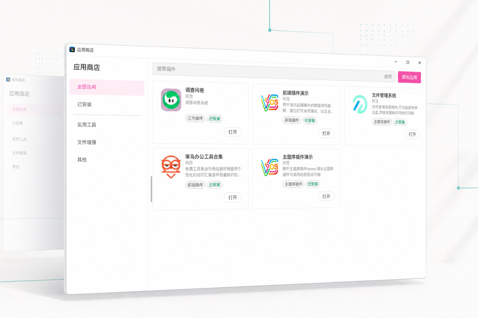This screenshot has height=318, width=478.
Task: Close the 应用商店 window
Action: pyautogui.click(x=420, y=63)
